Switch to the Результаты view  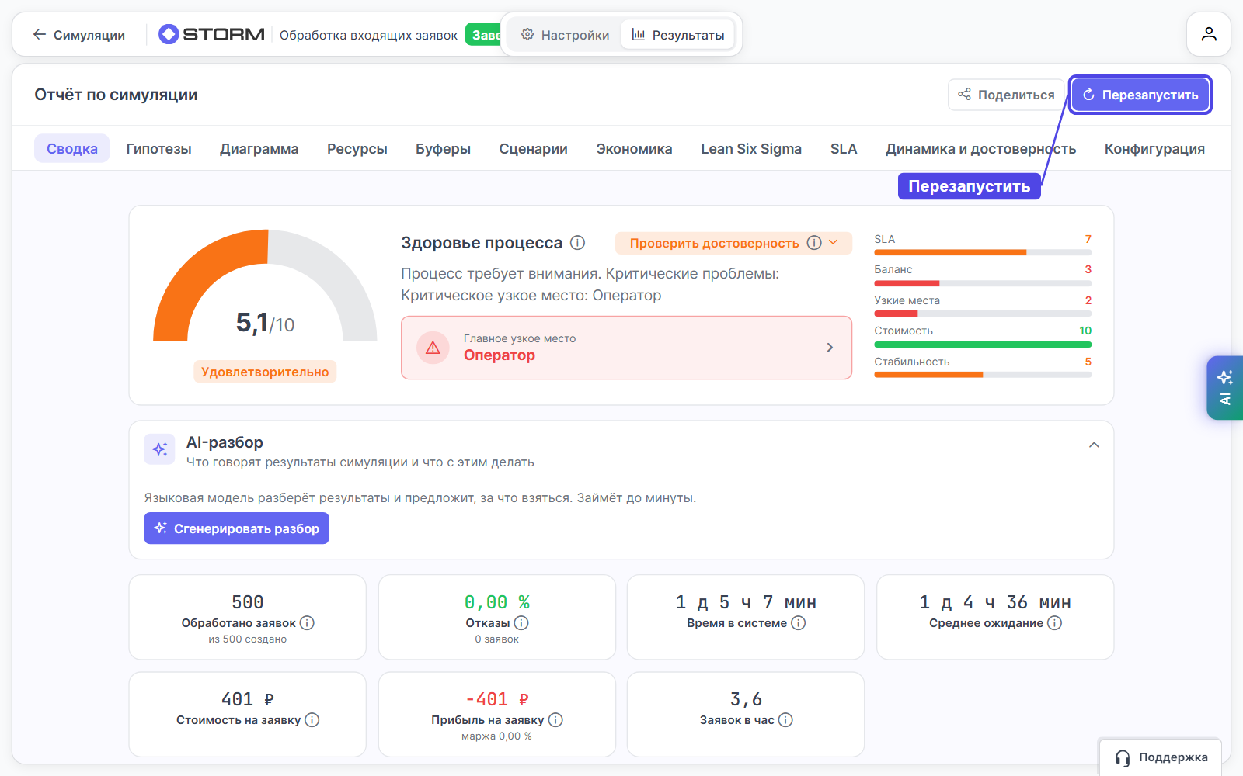coord(677,35)
